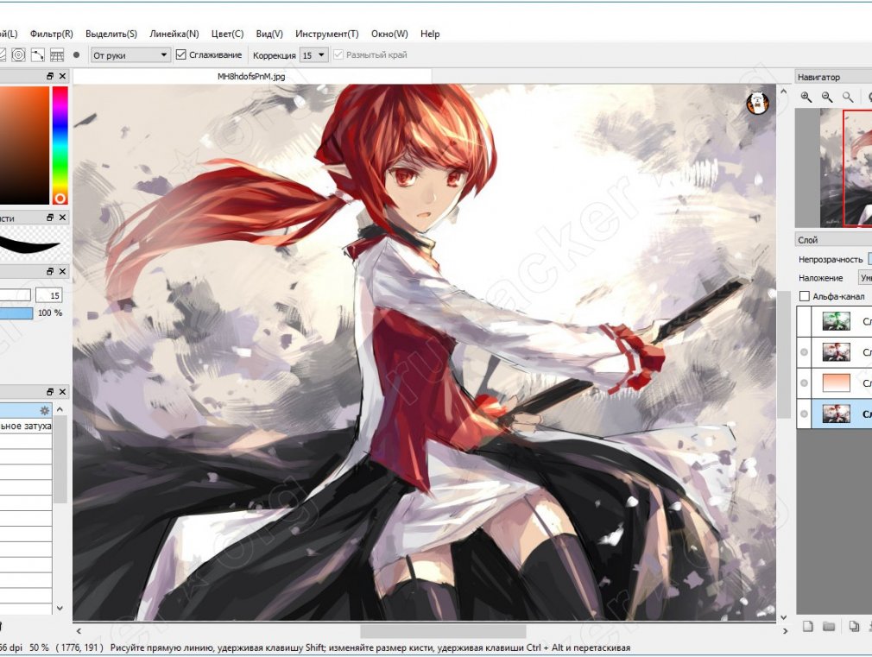Select the MH8hdofsPnM.jpg document tab
This screenshot has width=872, height=657.
click(251, 76)
